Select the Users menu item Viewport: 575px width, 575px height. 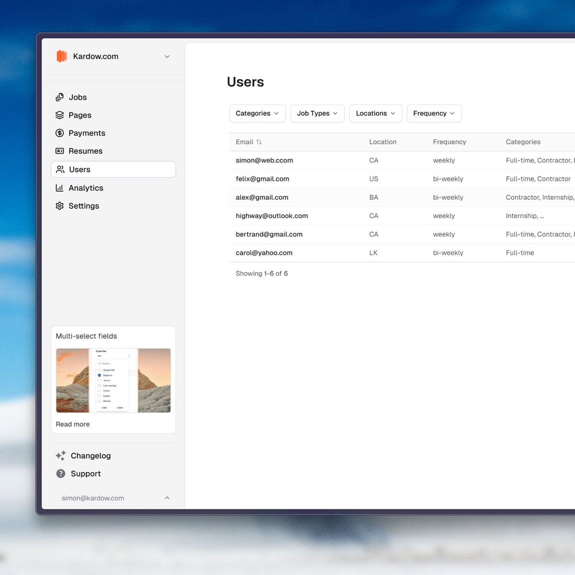pos(114,169)
